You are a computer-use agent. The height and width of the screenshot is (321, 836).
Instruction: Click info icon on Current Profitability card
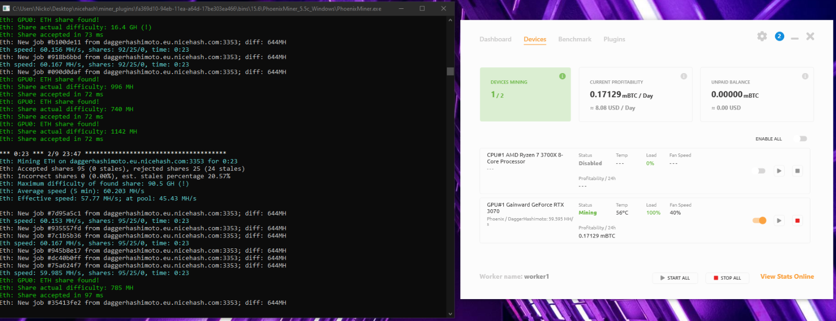coord(683,76)
